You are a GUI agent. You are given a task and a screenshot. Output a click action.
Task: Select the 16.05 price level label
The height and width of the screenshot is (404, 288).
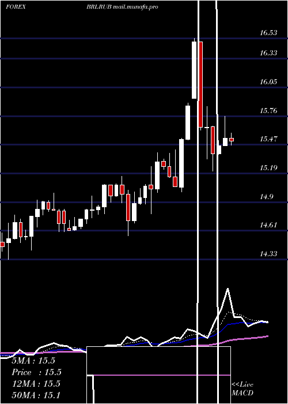pyautogui.click(x=268, y=82)
